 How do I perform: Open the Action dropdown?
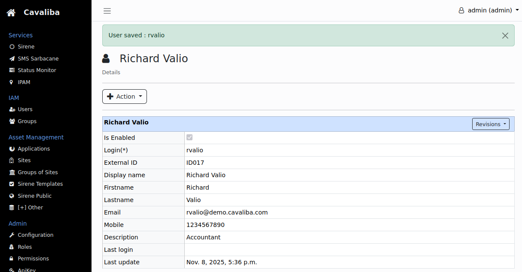[x=125, y=97]
